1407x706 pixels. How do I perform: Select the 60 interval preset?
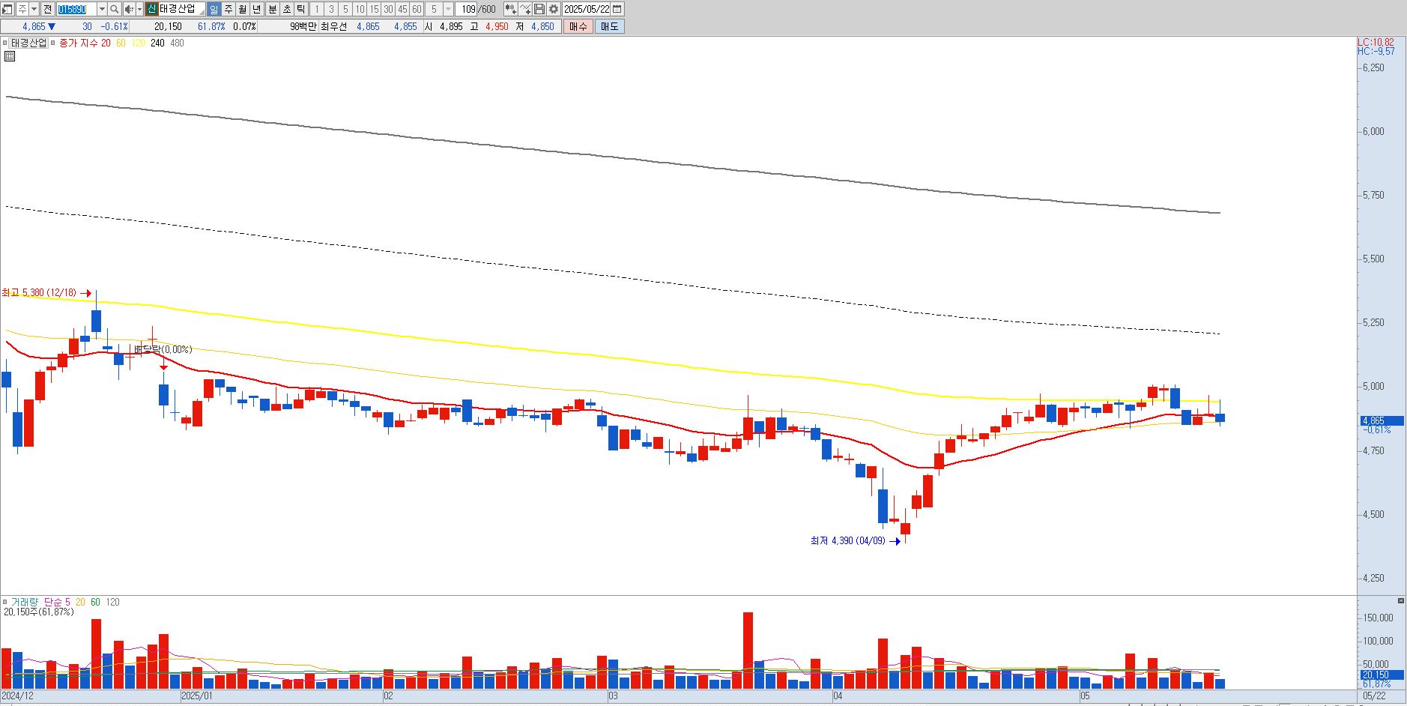click(417, 9)
